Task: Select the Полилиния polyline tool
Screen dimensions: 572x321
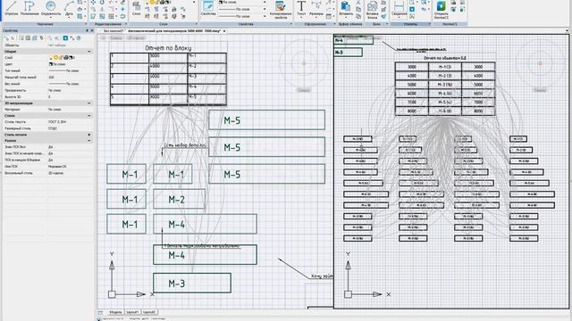Action: [29, 8]
